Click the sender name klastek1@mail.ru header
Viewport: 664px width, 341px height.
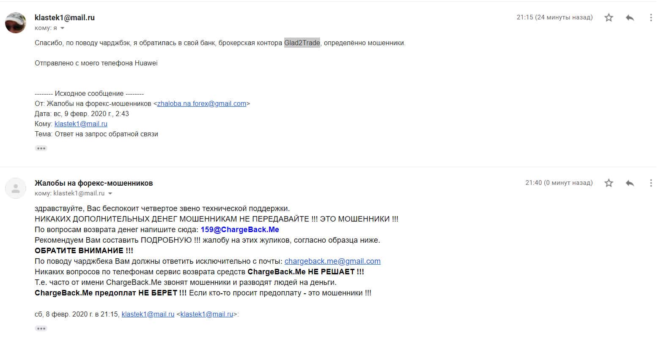click(65, 18)
